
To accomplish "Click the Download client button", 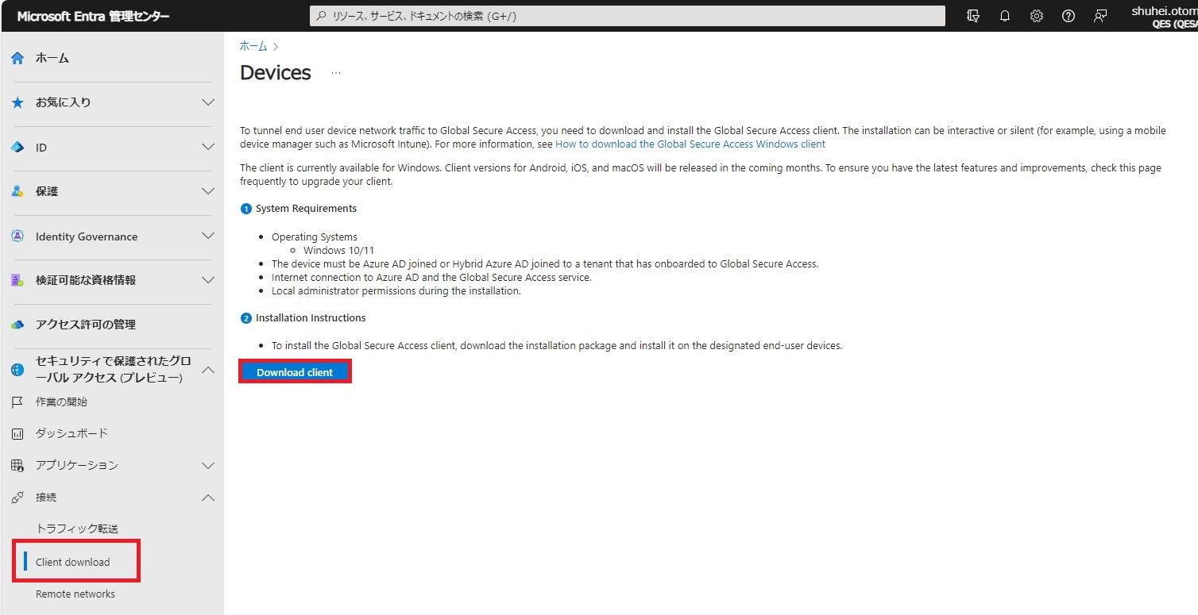I will click(x=295, y=372).
